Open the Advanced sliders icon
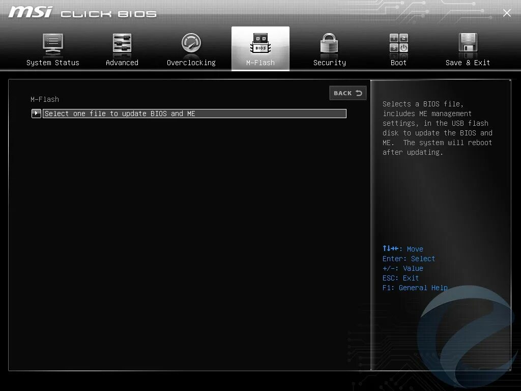521x391 pixels. pyautogui.click(x=122, y=43)
